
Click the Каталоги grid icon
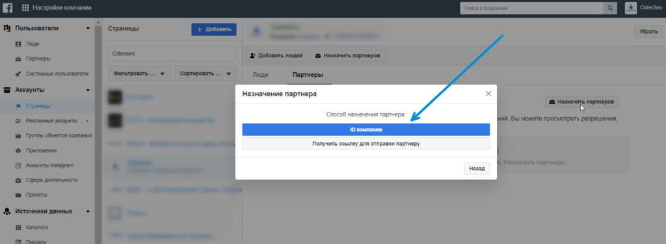click(18, 228)
